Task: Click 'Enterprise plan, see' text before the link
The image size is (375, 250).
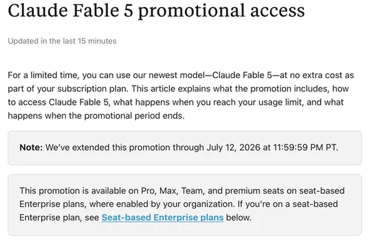Action: click(x=59, y=217)
